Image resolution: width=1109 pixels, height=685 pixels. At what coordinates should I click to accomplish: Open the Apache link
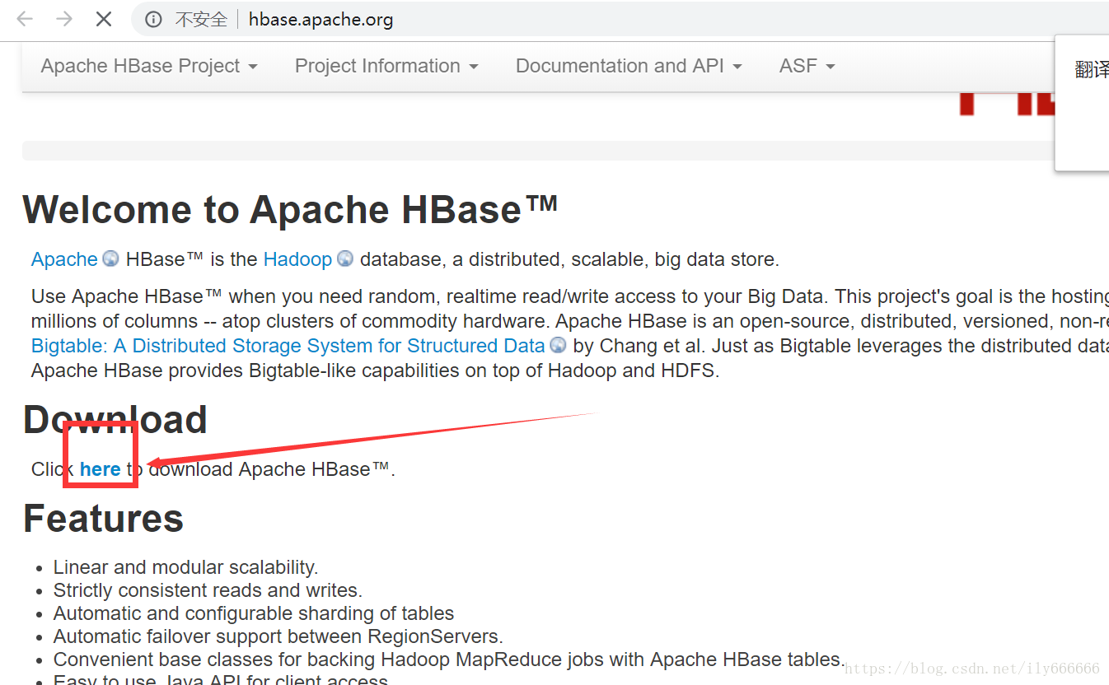pyautogui.click(x=64, y=259)
